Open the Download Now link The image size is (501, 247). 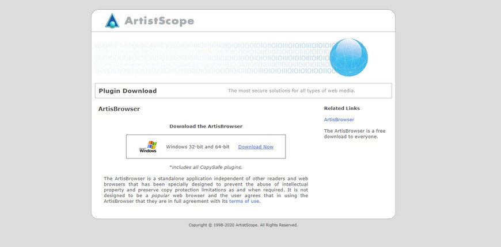pos(256,147)
